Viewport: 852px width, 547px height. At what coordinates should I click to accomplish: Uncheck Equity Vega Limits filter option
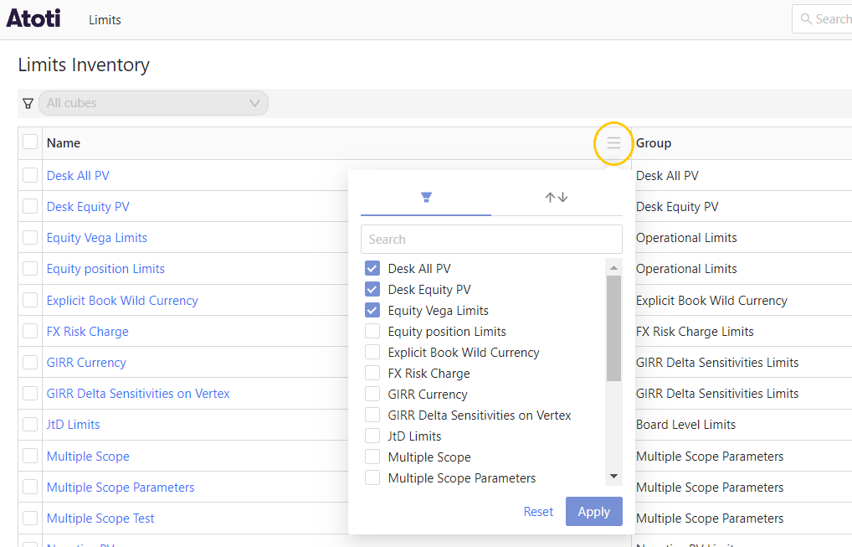(x=372, y=311)
